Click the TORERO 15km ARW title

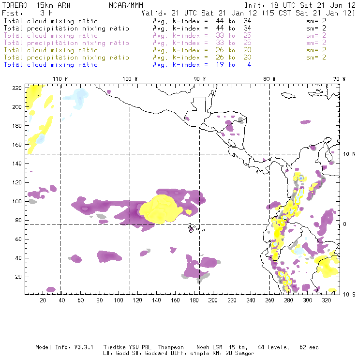coord(36,5)
